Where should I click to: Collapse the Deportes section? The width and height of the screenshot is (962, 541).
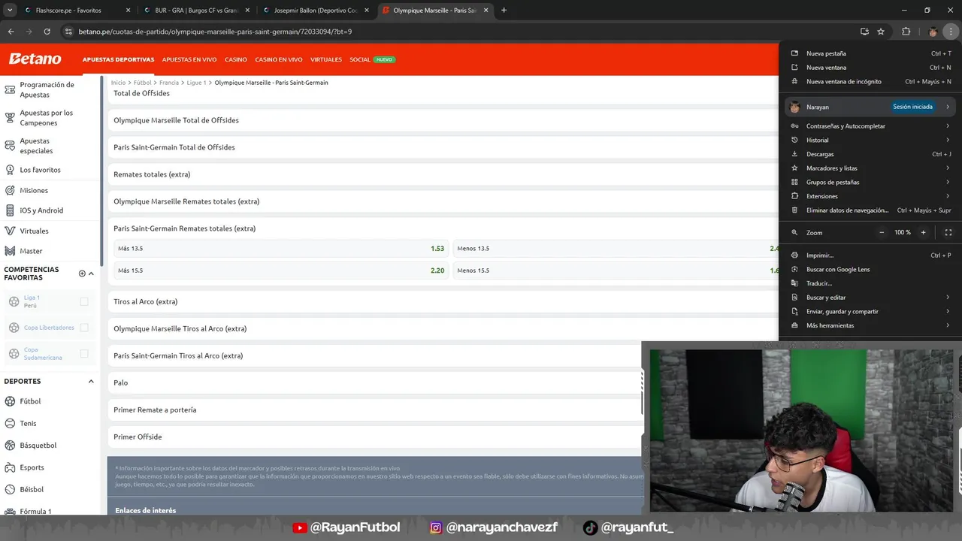pyautogui.click(x=92, y=382)
